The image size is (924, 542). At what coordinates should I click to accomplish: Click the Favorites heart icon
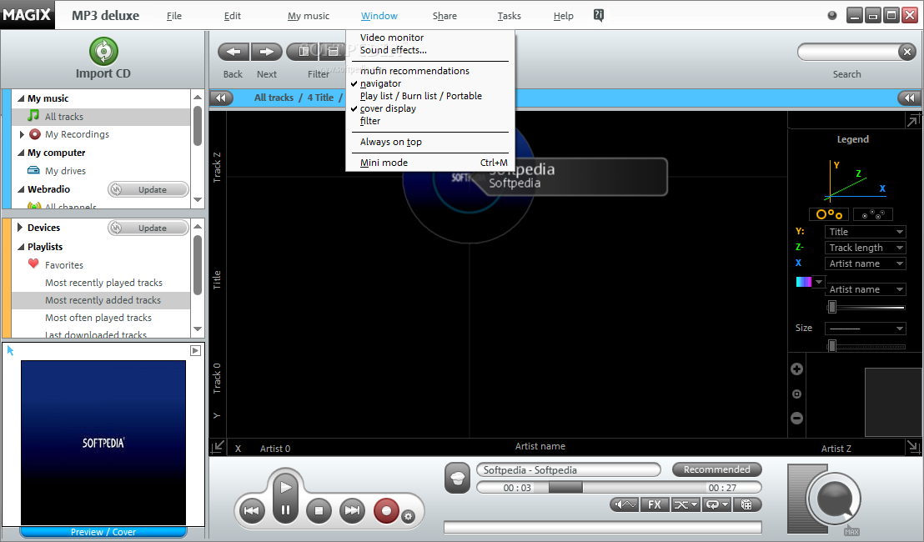click(33, 264)
